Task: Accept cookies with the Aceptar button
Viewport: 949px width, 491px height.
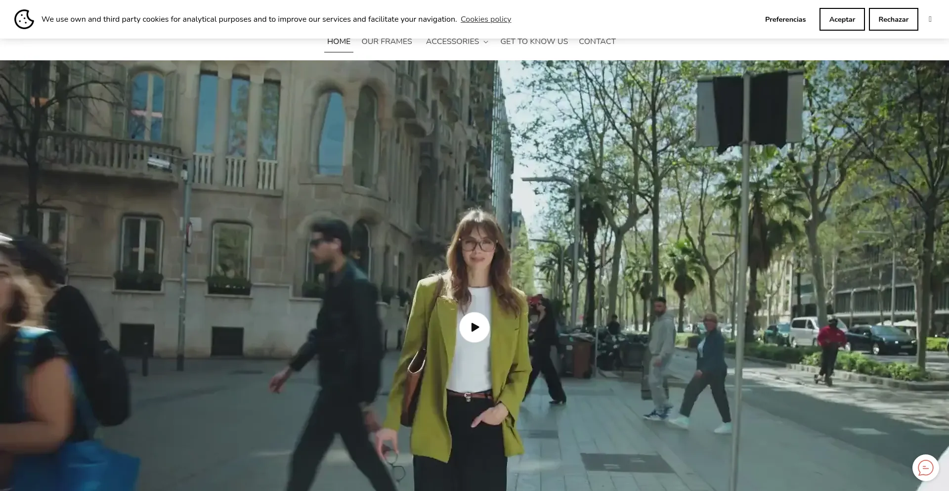Action: [x=842, y=19]
